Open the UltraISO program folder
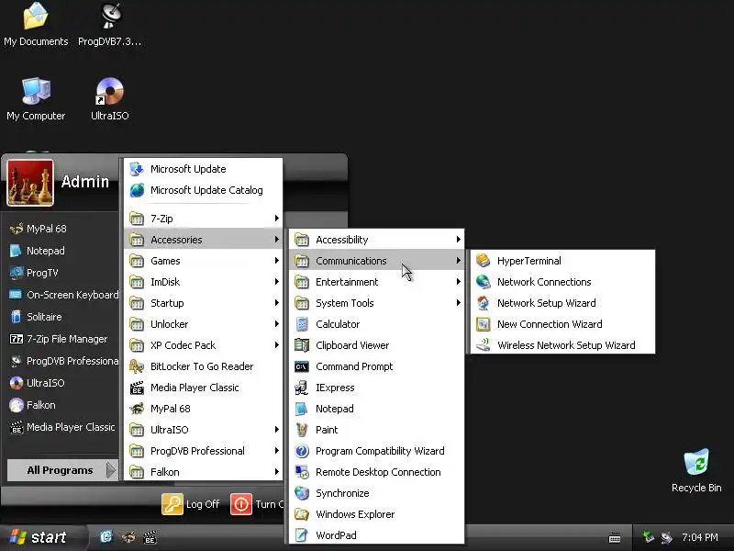Image resolution: width=734 pixels, height=551 pixels. (x=204, y=430)
